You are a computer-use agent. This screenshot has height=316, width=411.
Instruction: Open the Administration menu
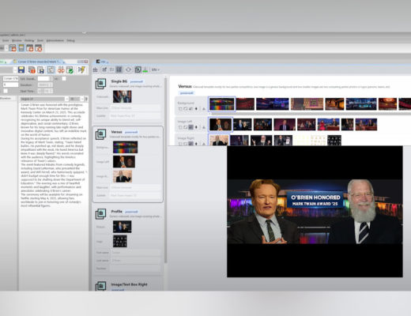pyautogui.click(x=55, y=40)
